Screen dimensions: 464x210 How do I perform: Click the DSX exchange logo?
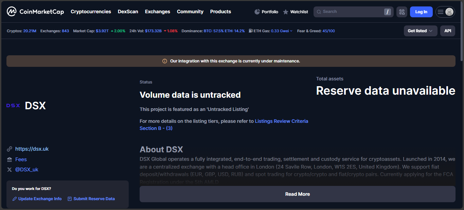[x=13, y=106]
